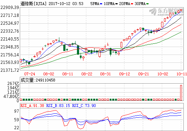The height and width of the screenshot is (131, 187).
Task: Click the 22140.55 price axis label
Action: [10, 39]
